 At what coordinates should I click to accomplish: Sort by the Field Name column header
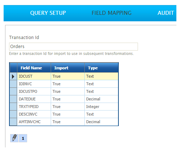(x=34, y=68)
